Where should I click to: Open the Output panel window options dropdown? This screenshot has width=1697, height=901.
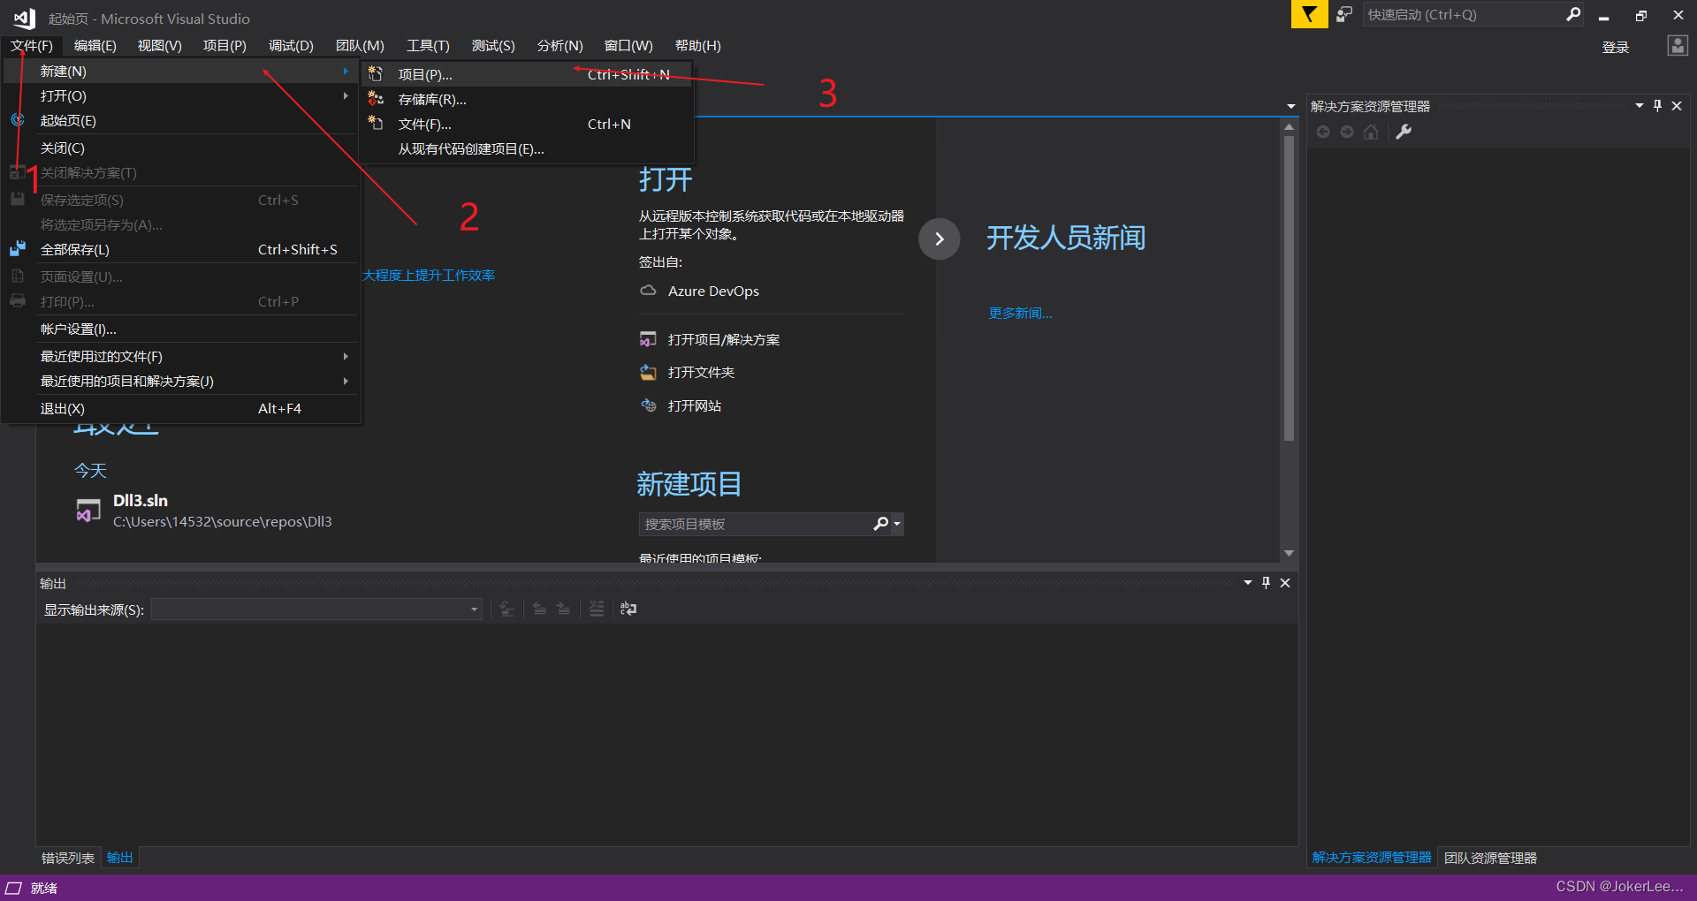[x=1248, y=583]
